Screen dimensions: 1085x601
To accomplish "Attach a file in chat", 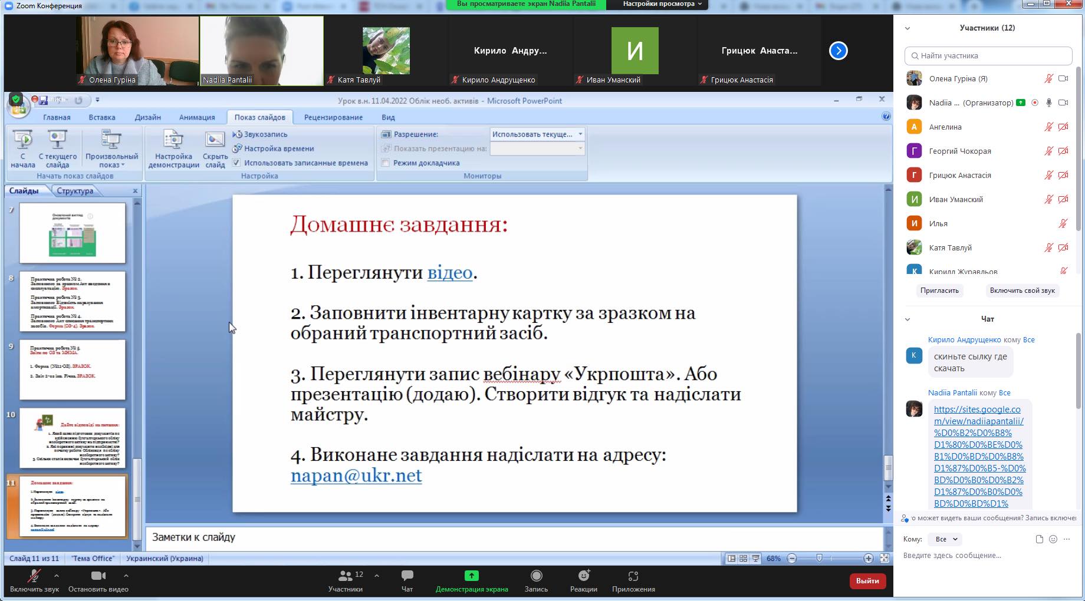I will click(x=1039, y=539).
